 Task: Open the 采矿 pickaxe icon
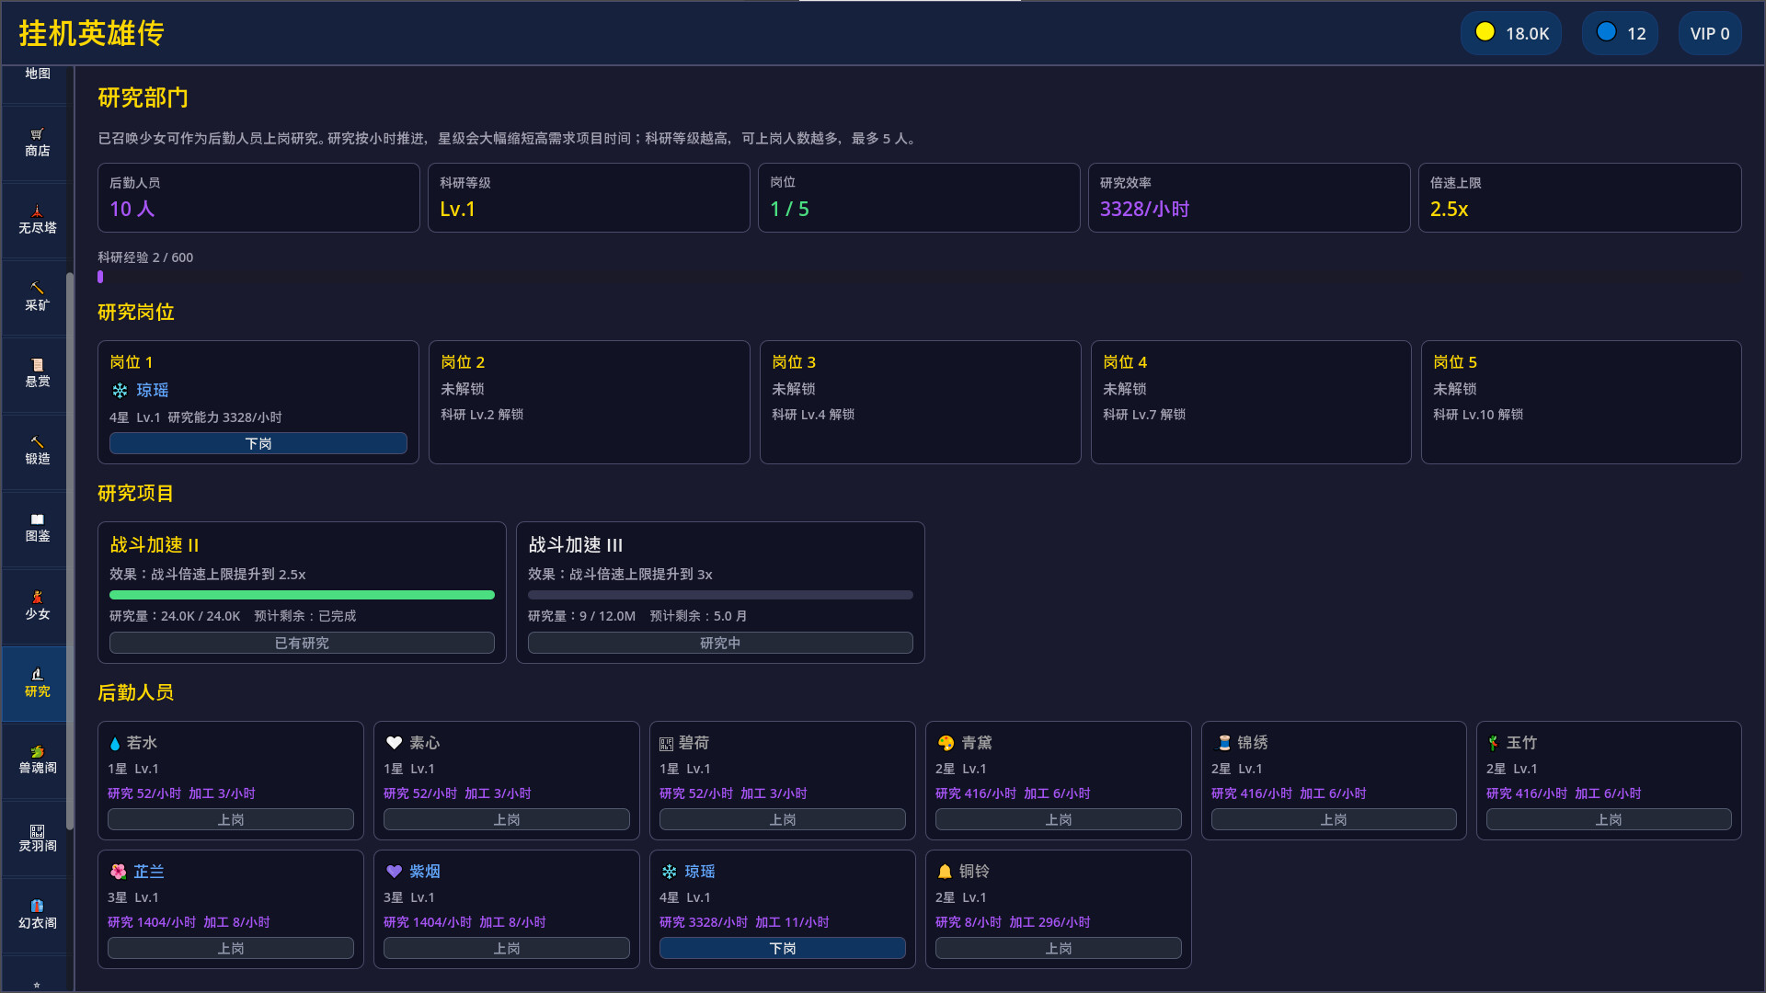tap(37, 289)
